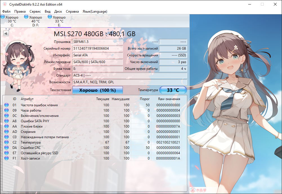The image size is (282, 194).
Task: Click raw value 002100210021
Action: click(168, 142)
